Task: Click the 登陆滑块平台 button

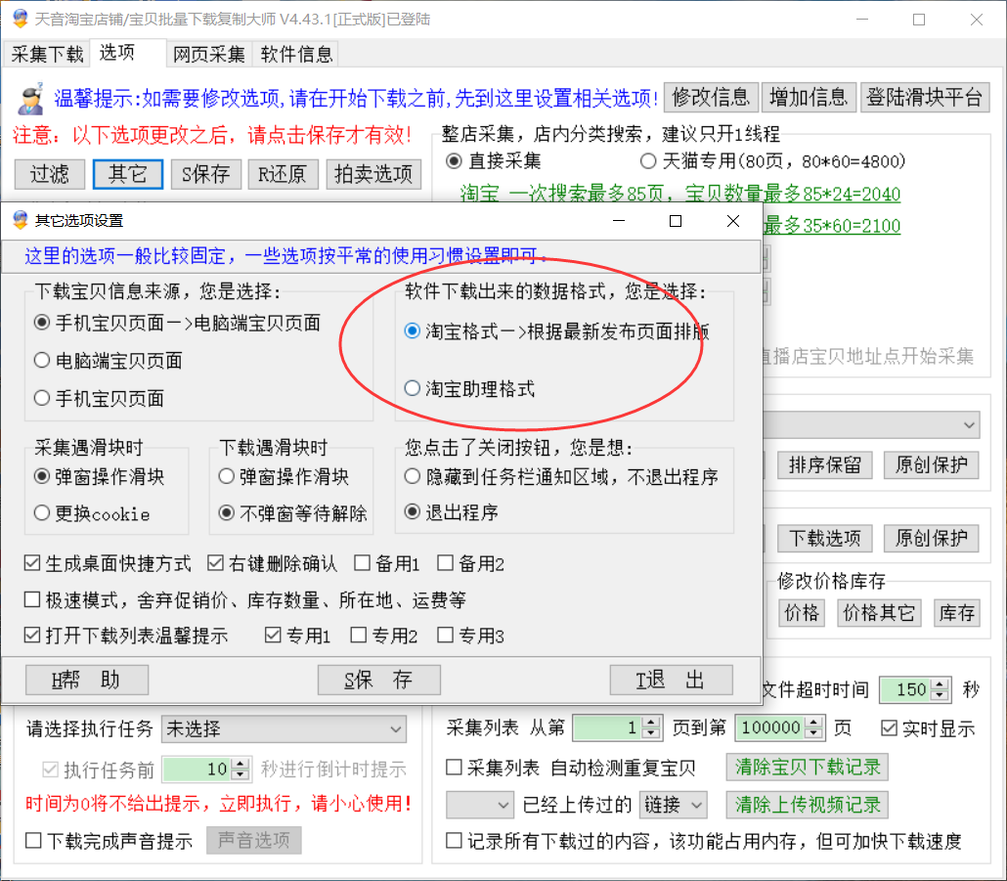Action: (x=925, y=97)
